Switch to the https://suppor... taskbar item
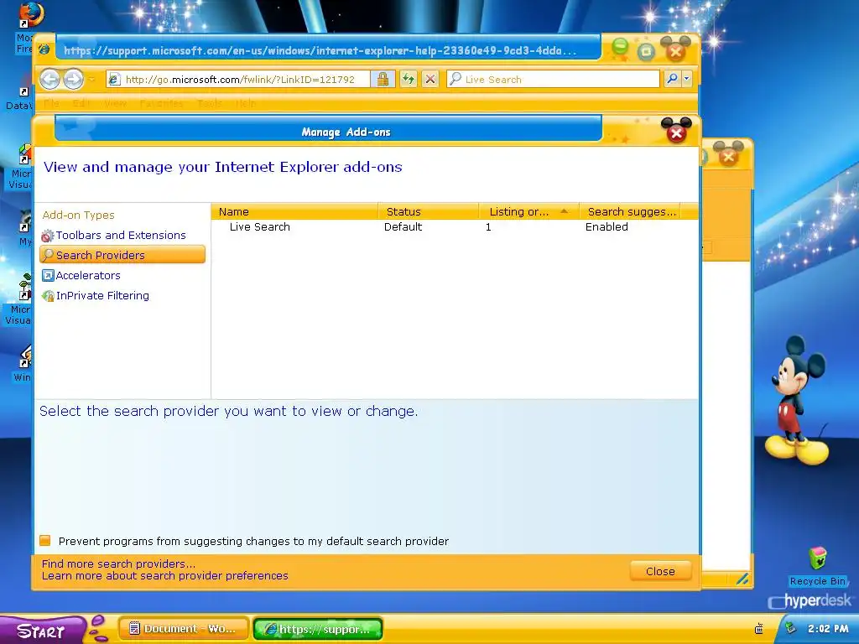The width and height of the screenshot is (859, 644). point(318,629)
